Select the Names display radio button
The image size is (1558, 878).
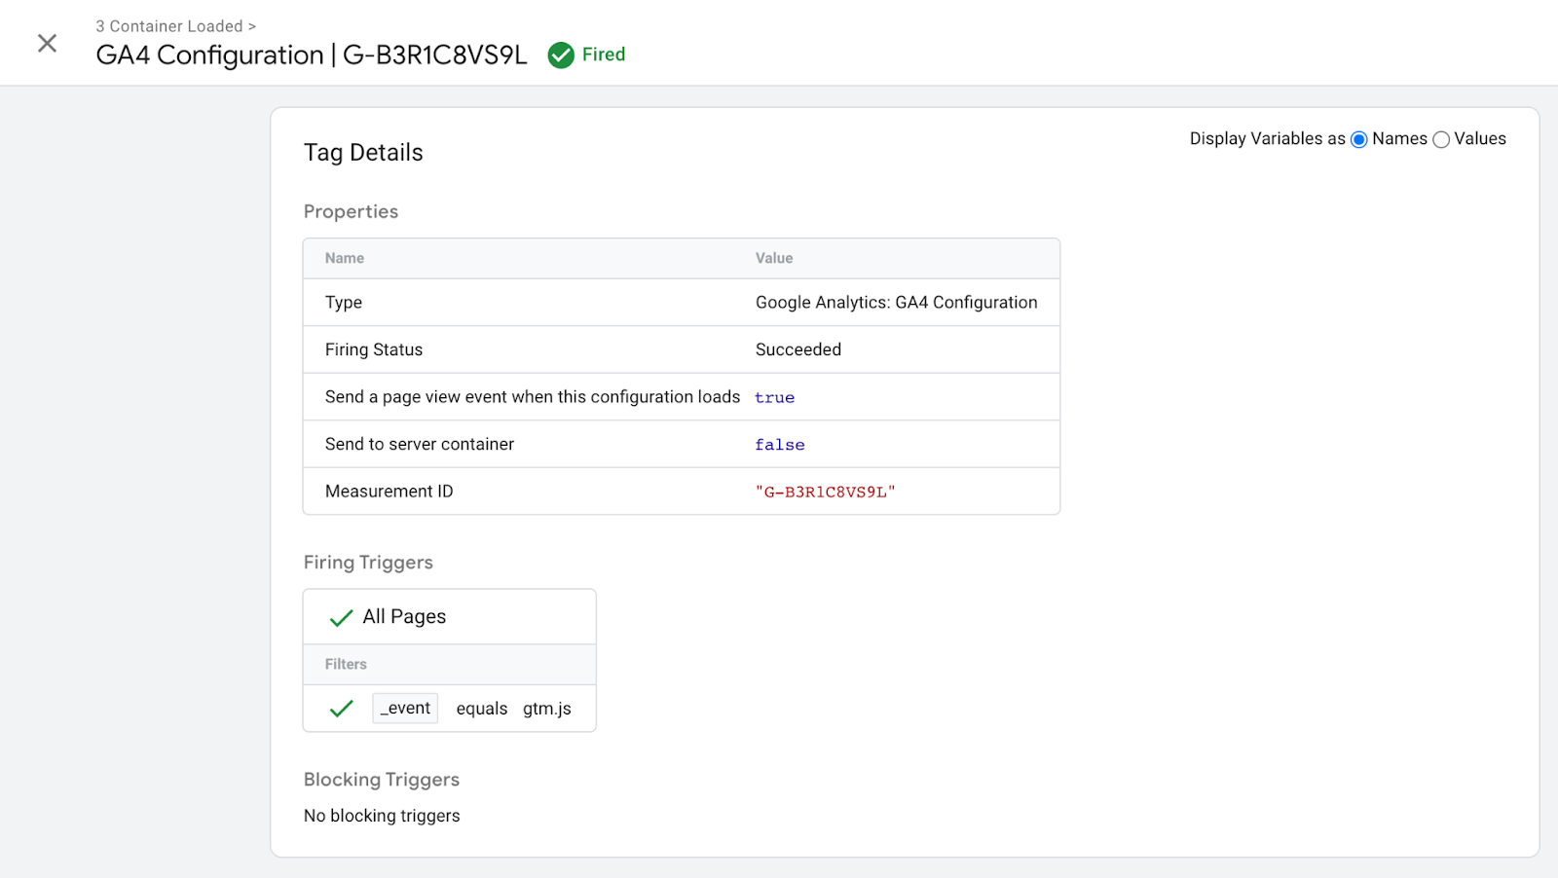[x=1359, y=139]
